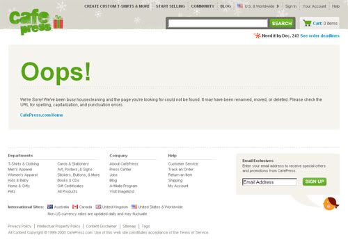Open Customer Service link
The width and height of the screenshot is (348, 251).
click(183, 164)
